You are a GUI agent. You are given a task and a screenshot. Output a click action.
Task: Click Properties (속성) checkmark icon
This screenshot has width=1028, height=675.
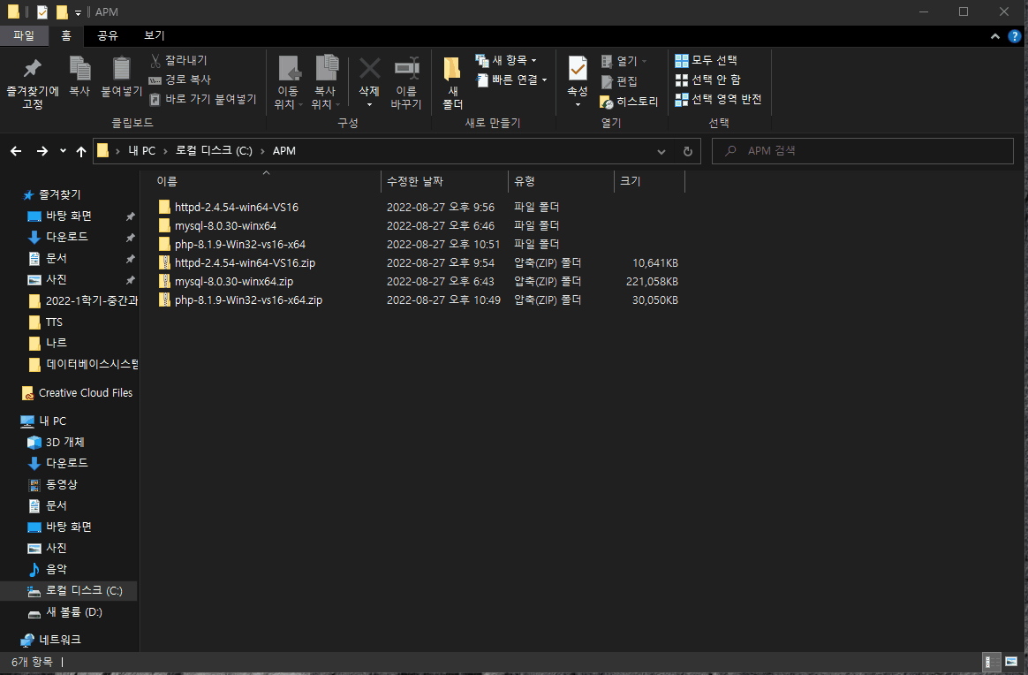[578, 68]
